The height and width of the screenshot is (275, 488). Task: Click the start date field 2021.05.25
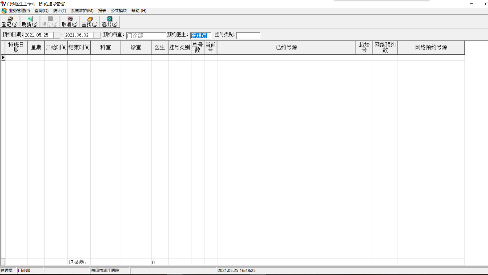(x=39, y=35)
